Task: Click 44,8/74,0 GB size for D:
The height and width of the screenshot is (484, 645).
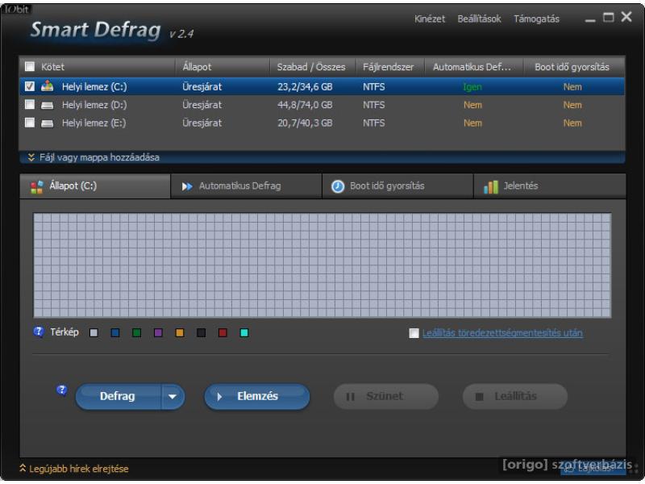Action: [x=305, y=105]
